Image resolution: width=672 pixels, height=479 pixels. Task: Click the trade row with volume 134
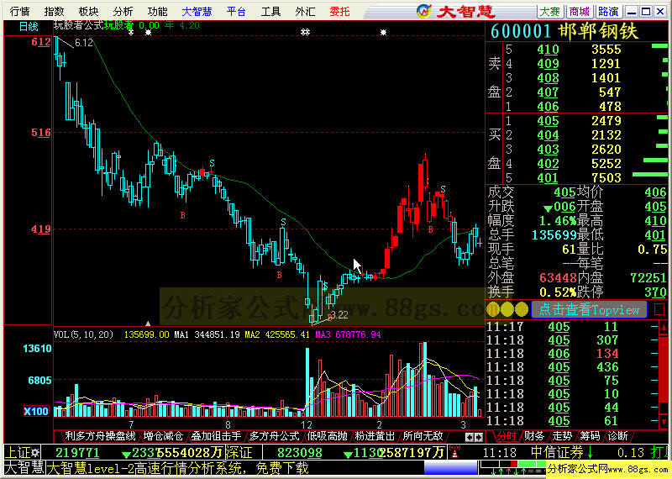572,353
